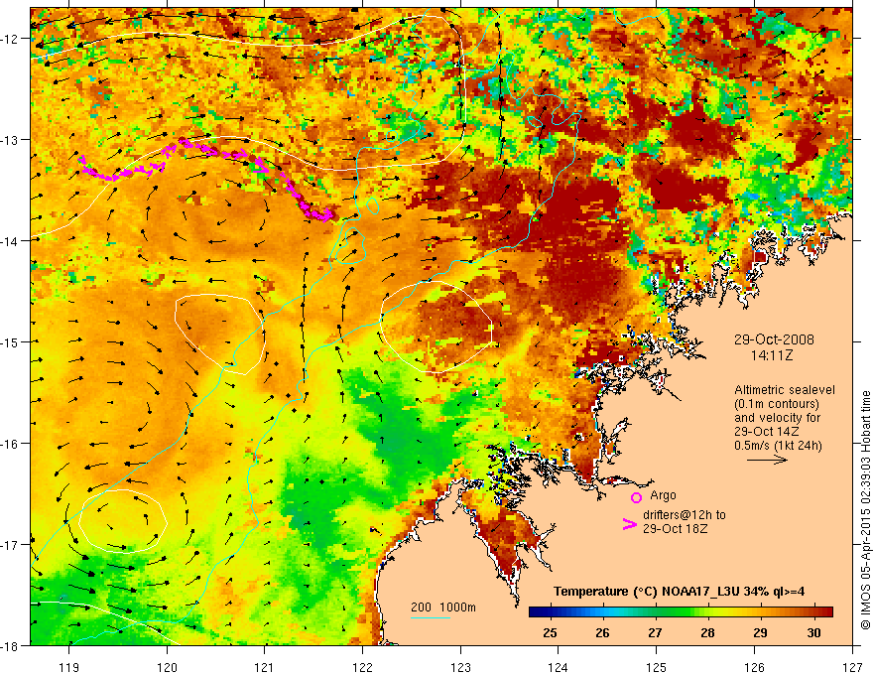The height and width of the screenshot is (675, 873).
Task: Click the '29-Oct 18Z' drifter legend text
Action: 675,528
